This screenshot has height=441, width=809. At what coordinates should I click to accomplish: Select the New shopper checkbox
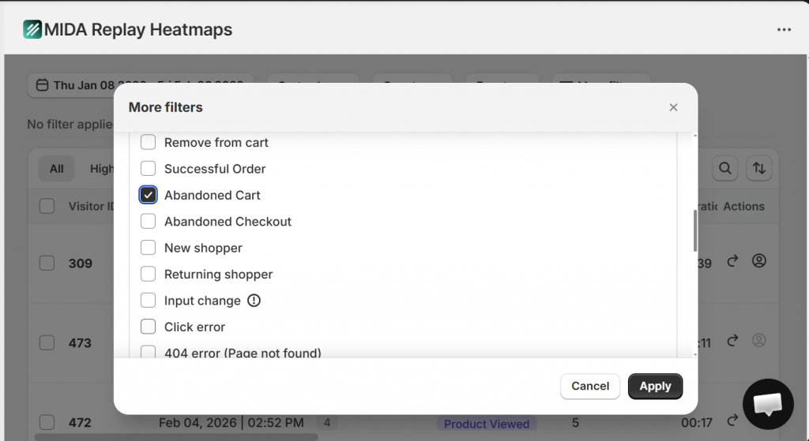pos(148,248)
